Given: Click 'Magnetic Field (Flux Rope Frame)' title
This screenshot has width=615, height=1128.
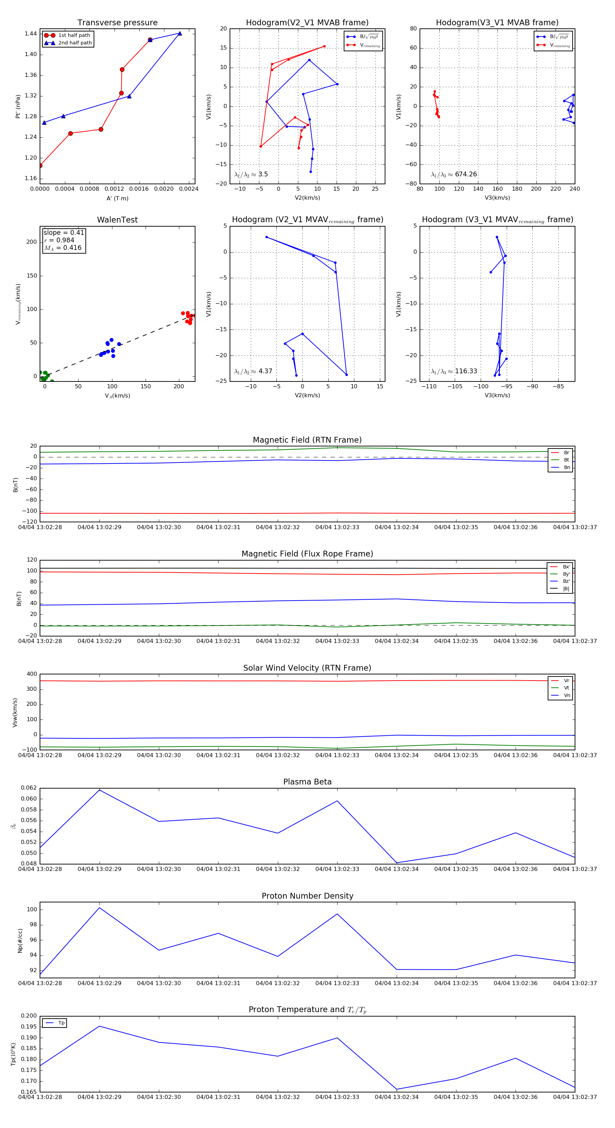Looking at the screenshot, I should click(307, 554).
